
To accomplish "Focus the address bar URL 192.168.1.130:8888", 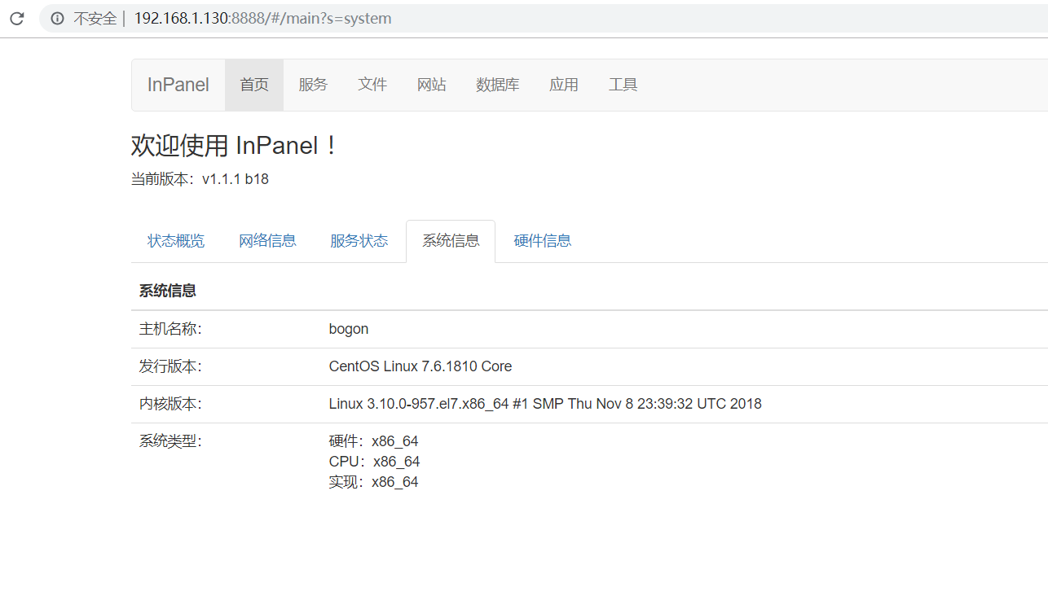I will 262,18.
